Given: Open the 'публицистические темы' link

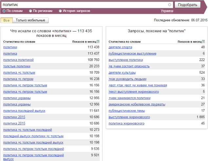Looking at the screenshot, I should [x=127, y=111].
